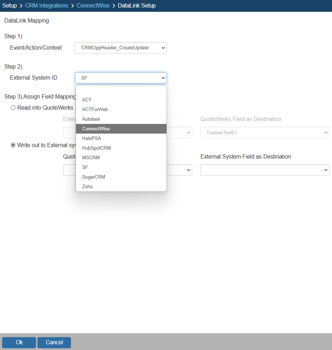Open the Event/Action/Context dropdown
332x350 pixels.
[121, 48]
